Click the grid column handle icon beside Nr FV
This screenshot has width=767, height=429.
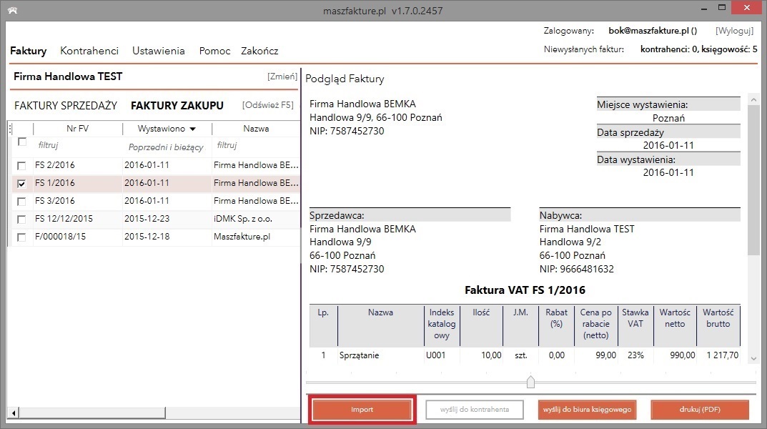(10, 129)
